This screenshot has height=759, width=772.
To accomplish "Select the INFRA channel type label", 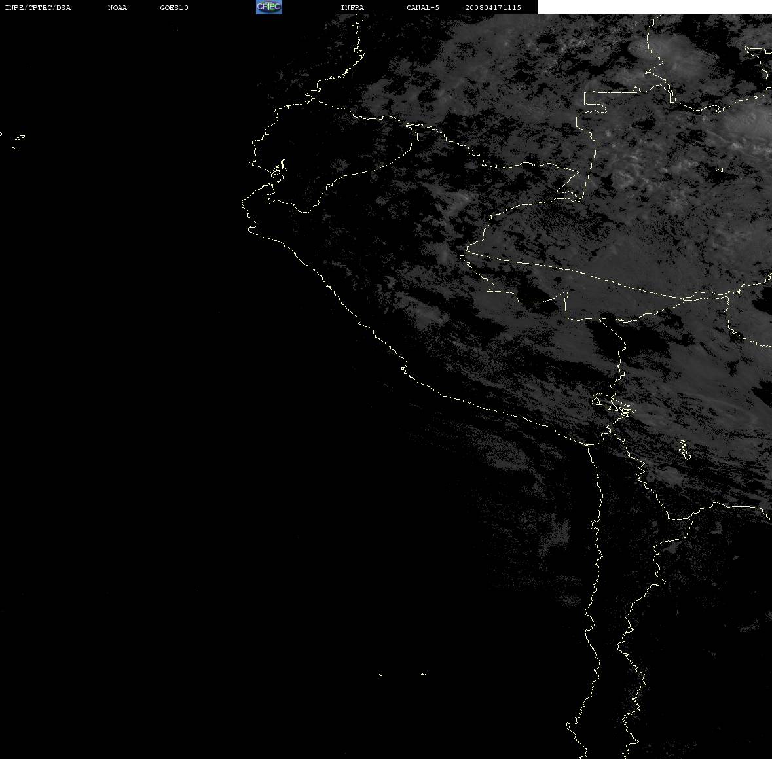I will [x=352, y=7].
